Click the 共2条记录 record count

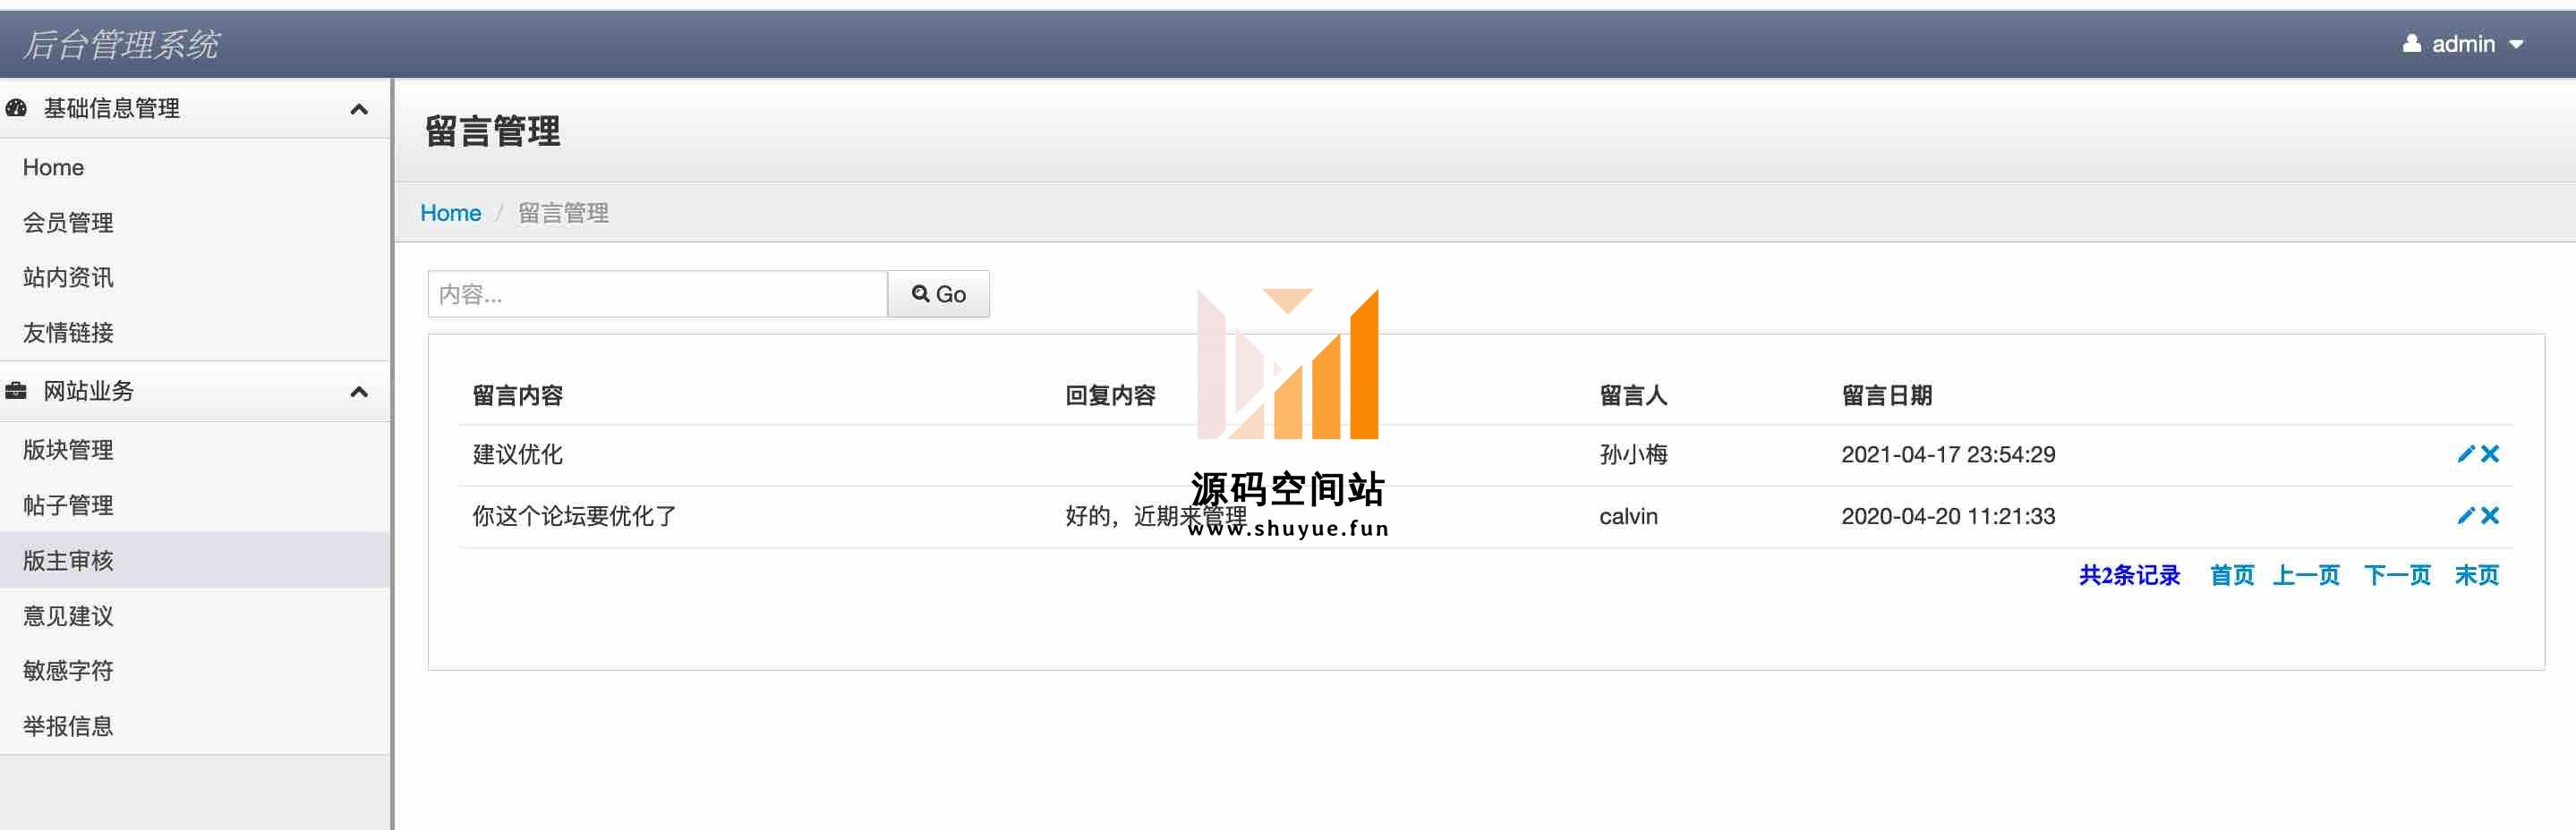tap(2129, 575)
